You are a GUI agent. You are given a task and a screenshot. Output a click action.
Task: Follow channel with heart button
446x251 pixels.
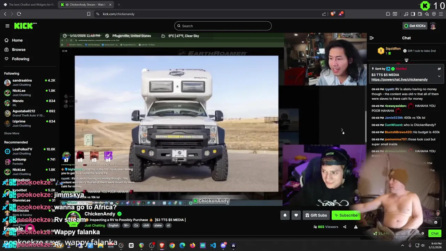point(296,215)
